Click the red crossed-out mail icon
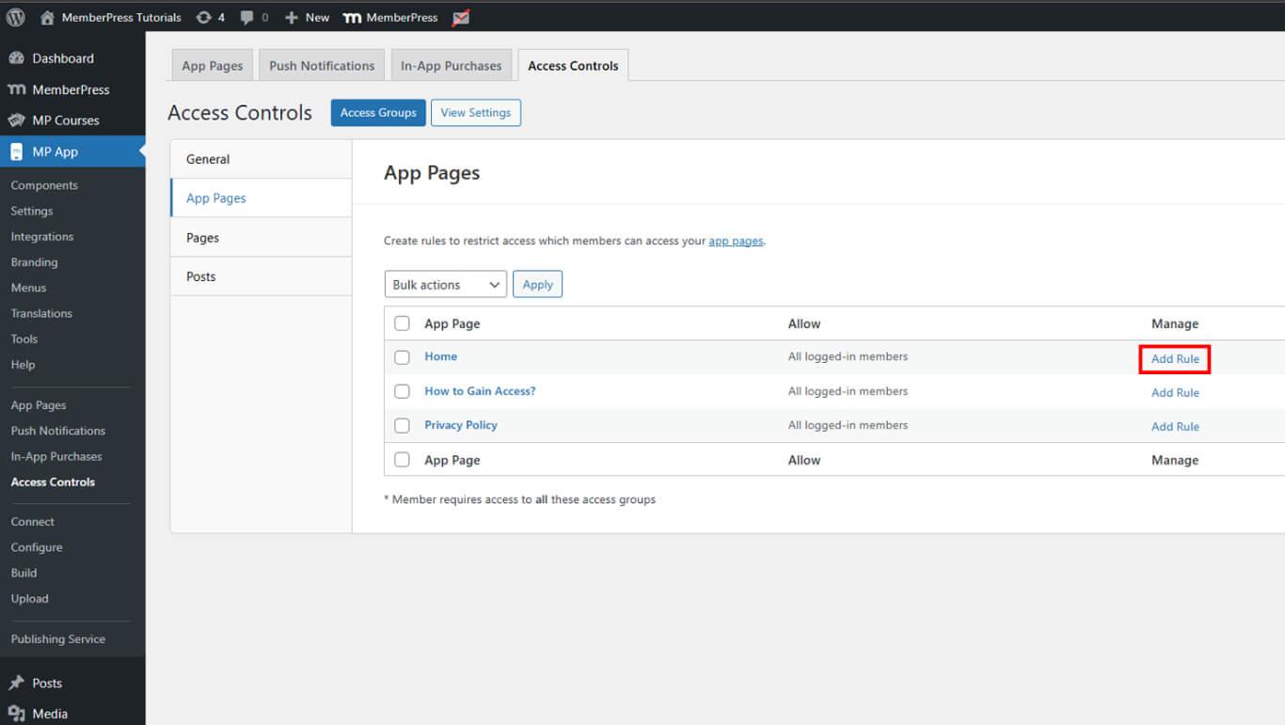This screenshot has height=725, width=1285. click(x=461, y=18)
